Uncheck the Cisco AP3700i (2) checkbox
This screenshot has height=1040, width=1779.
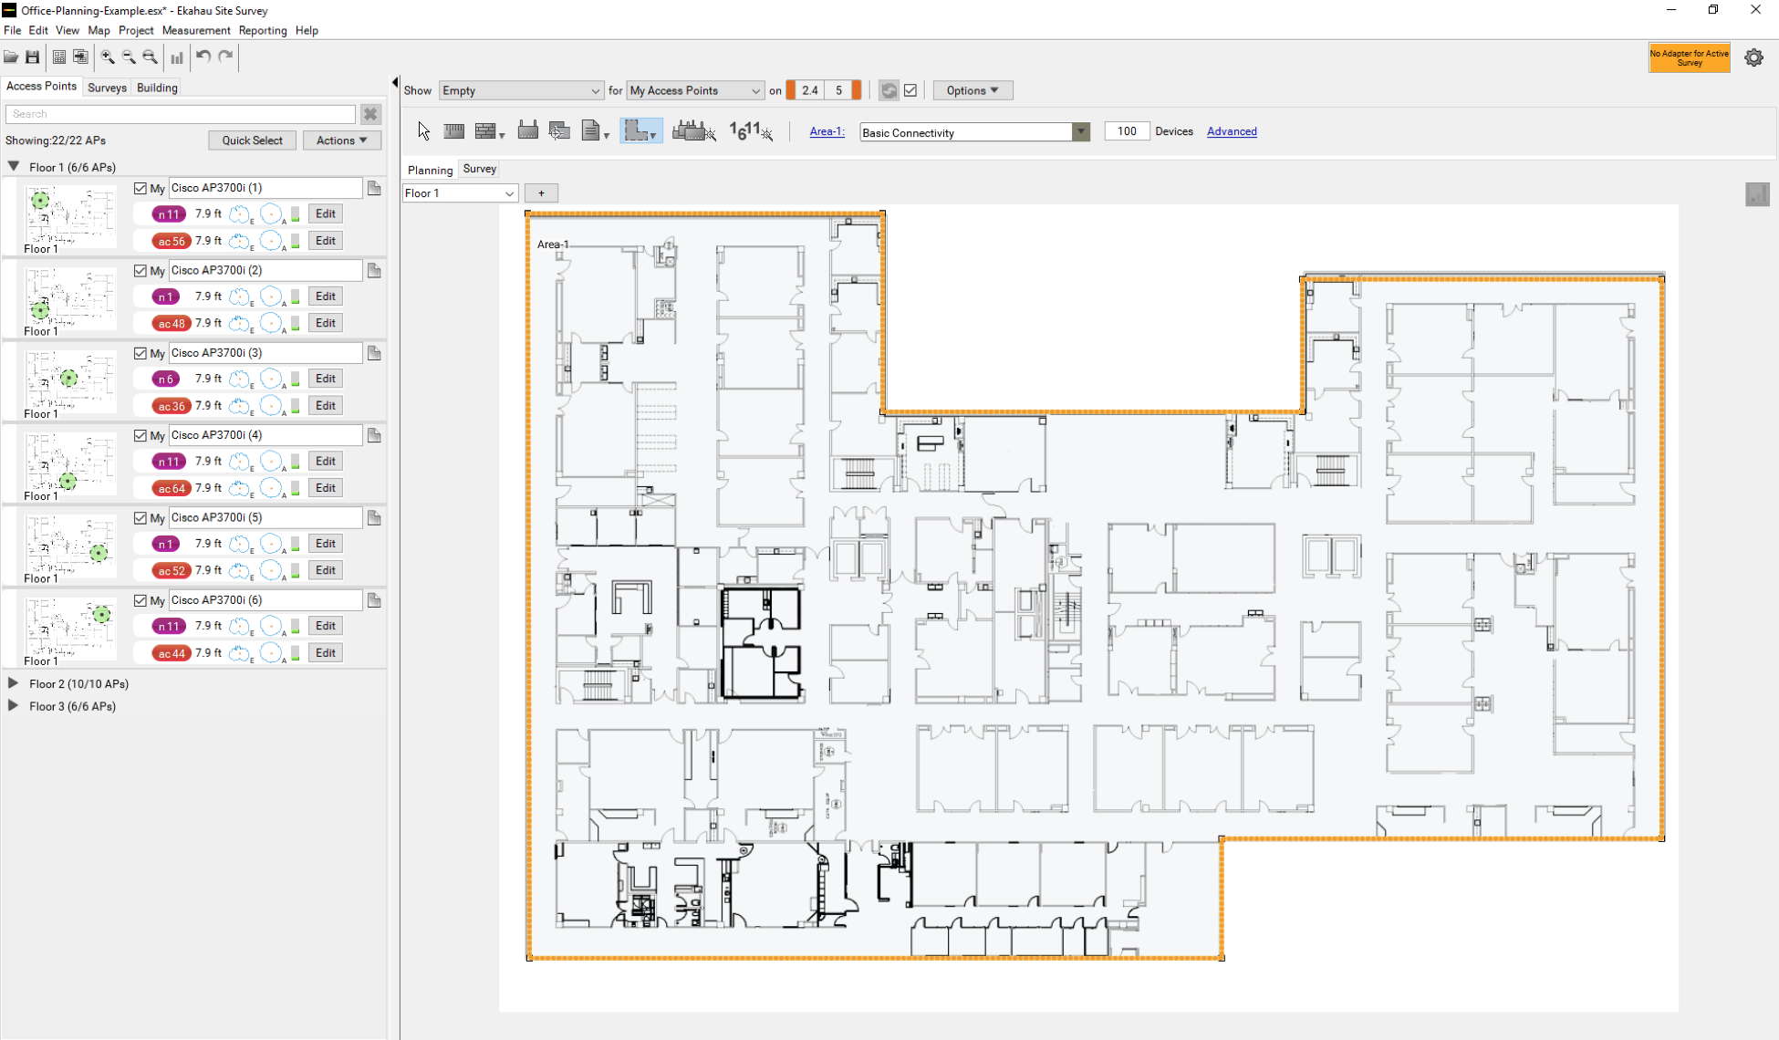pos(140,270)
